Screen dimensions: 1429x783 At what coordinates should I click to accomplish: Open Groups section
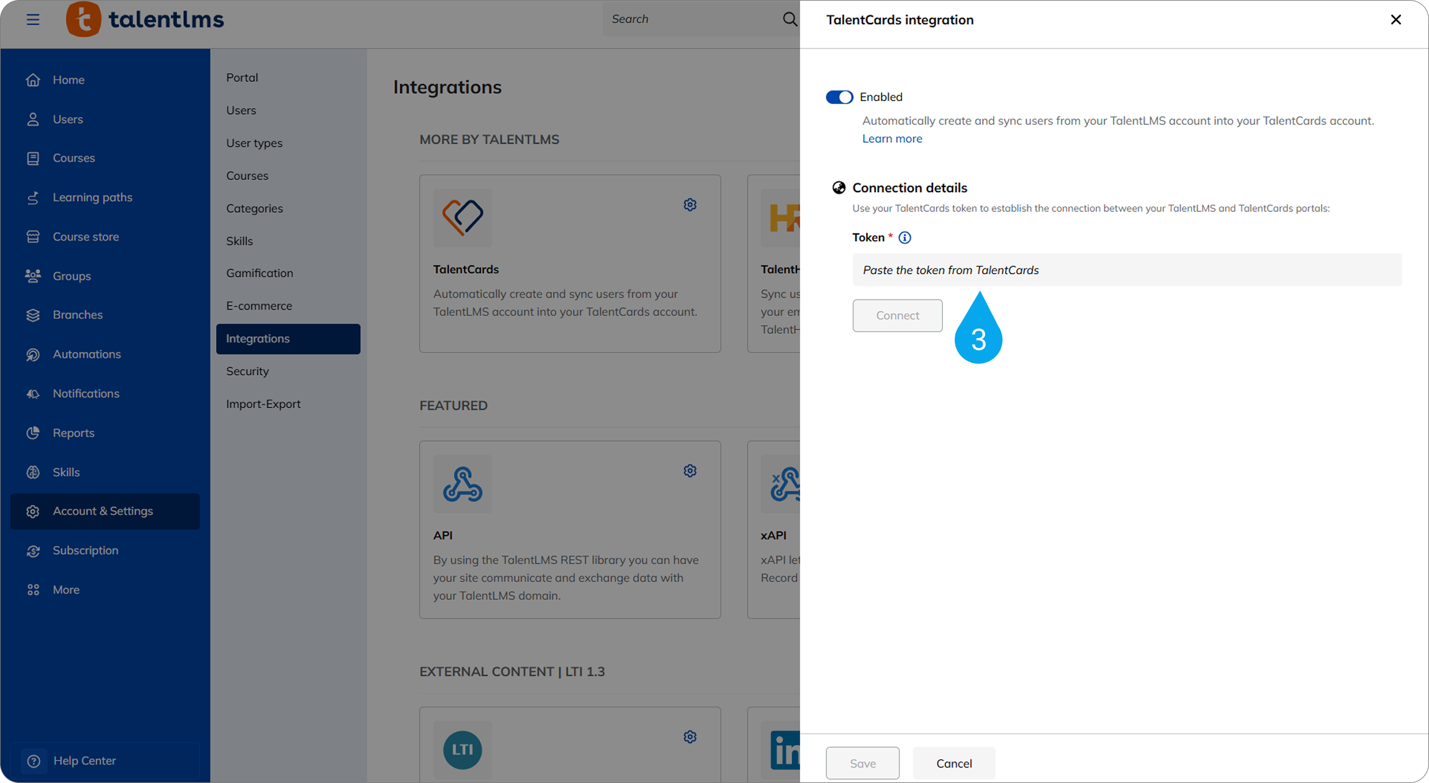tap(105, 276)
